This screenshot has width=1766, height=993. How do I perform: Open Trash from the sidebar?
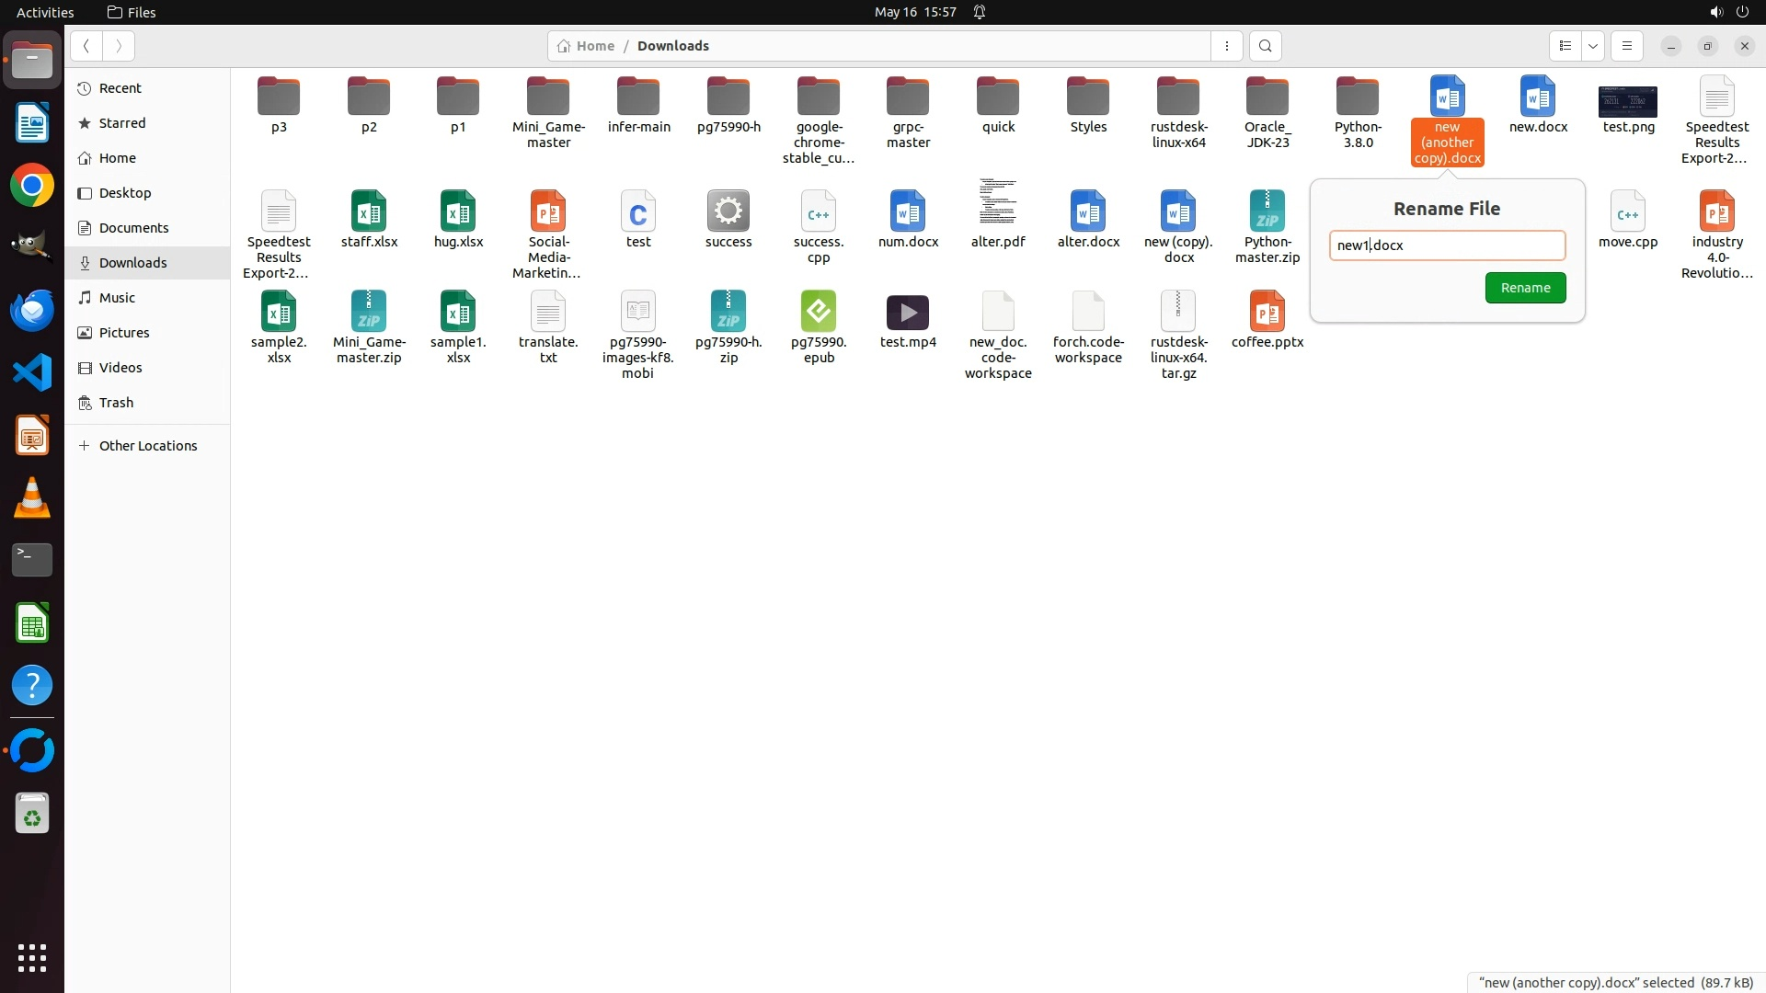click(116, 403)
